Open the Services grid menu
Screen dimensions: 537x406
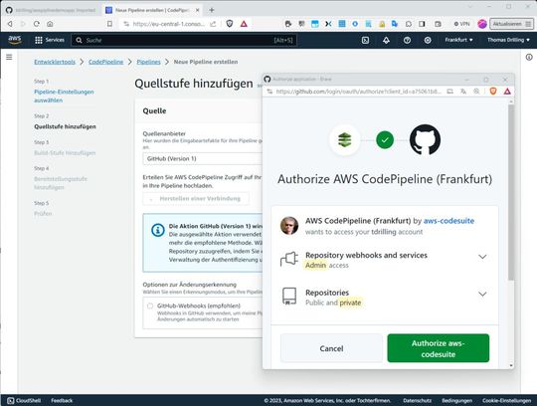[x=50, y=40]
